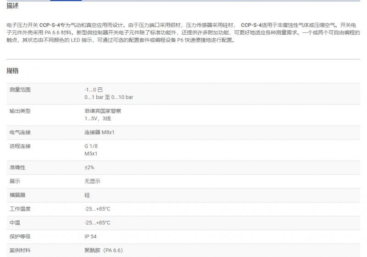
Task: Click the 中温 row label
Action: click(15, 223)
